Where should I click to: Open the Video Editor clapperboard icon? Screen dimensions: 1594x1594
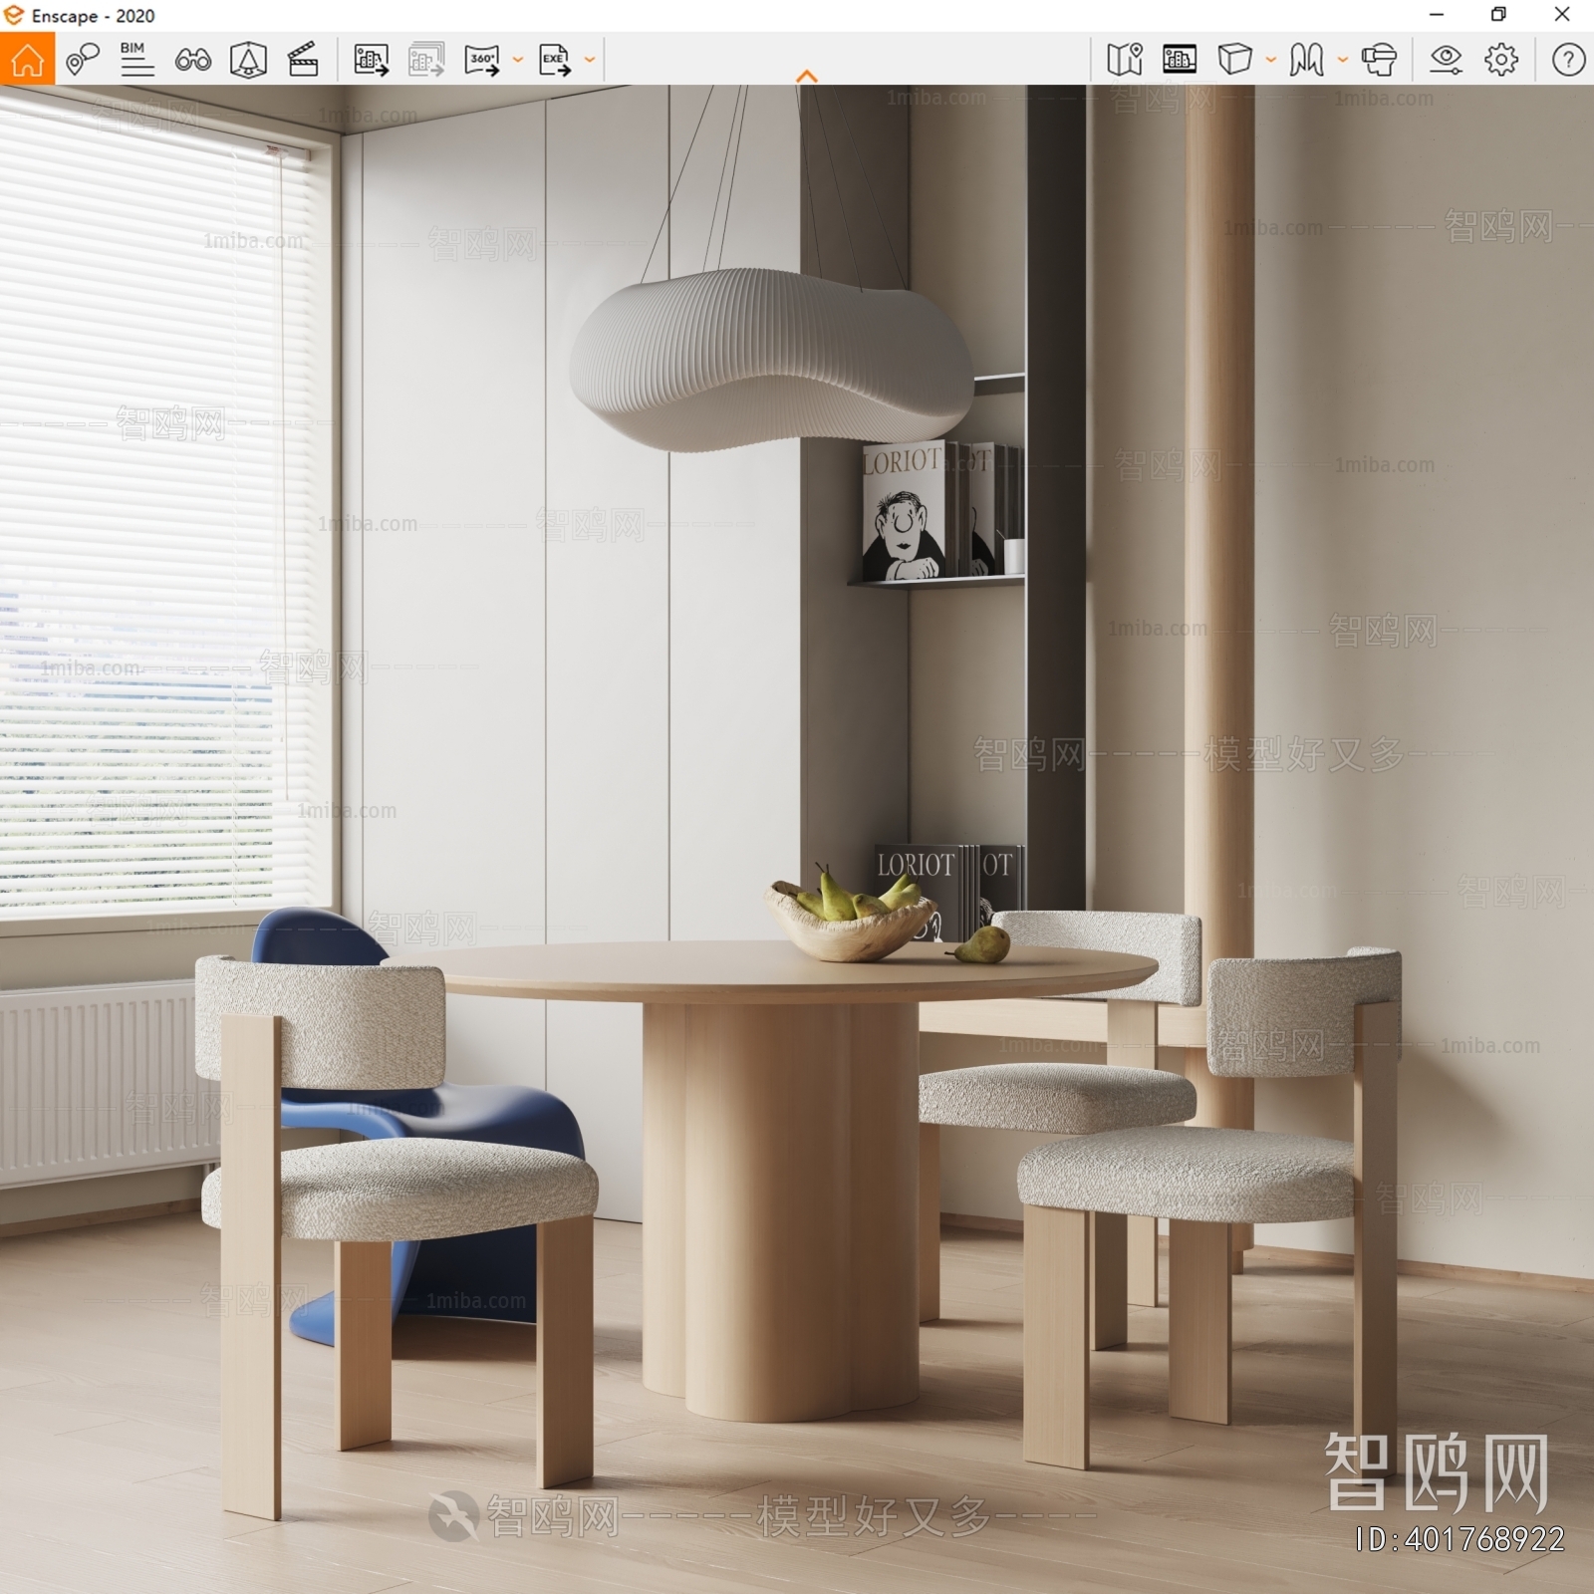[303, 60]
